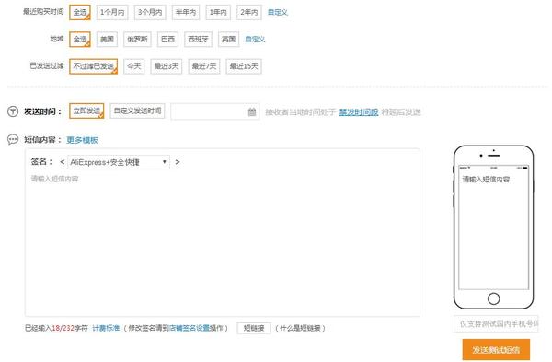Open 禁发时间段 link
552x362 pixels.
(359, 112)
